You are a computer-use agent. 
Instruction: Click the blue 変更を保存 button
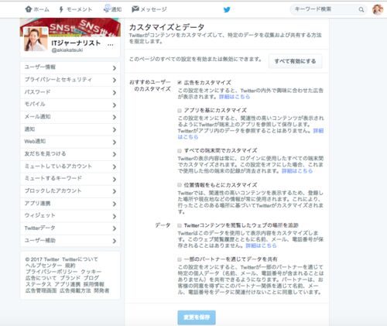[197, 317]
